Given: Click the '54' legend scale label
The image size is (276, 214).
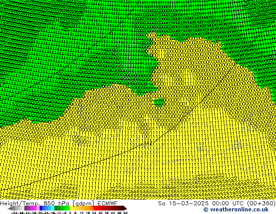Looking at the screenshot, I should 125,213.
